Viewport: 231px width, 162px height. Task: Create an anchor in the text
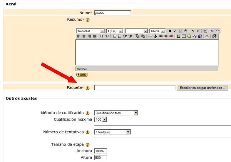click(155, 36)
